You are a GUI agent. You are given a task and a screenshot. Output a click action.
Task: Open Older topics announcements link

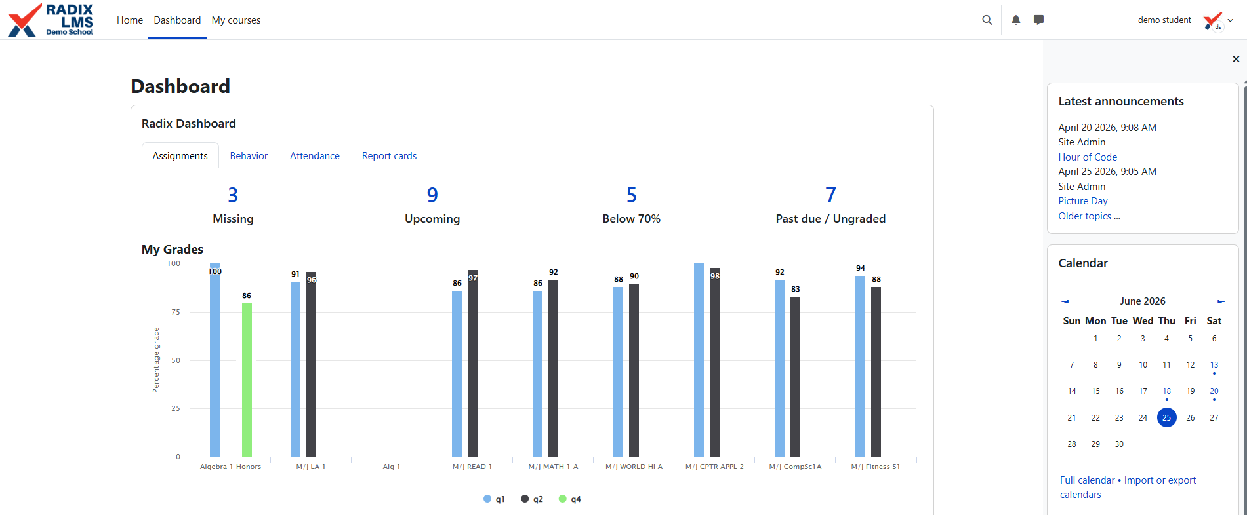coord(1089,216)
